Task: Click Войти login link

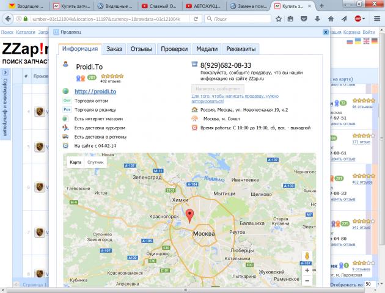Action: point(369,32)
